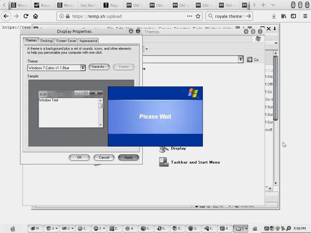
Task: Click the Apple logo on the taskbar
Action: click(13, 229)
